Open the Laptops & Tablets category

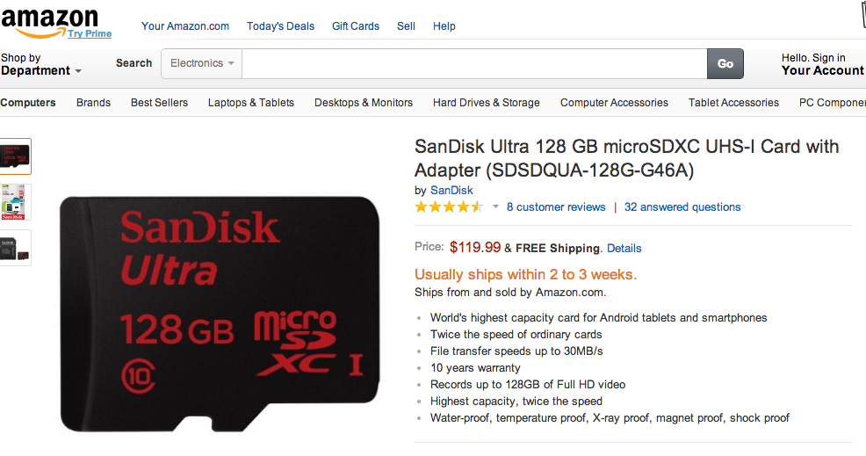pyautogui.click(x=251, y=103)
